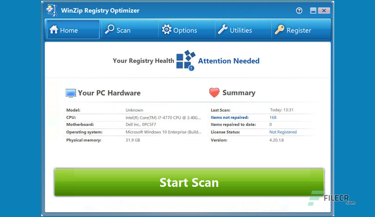Viewport: 375px width, 217px height.
Task: Select the Motherboard value Dell Inc., 0PC5F7
Action: [141, 125]
